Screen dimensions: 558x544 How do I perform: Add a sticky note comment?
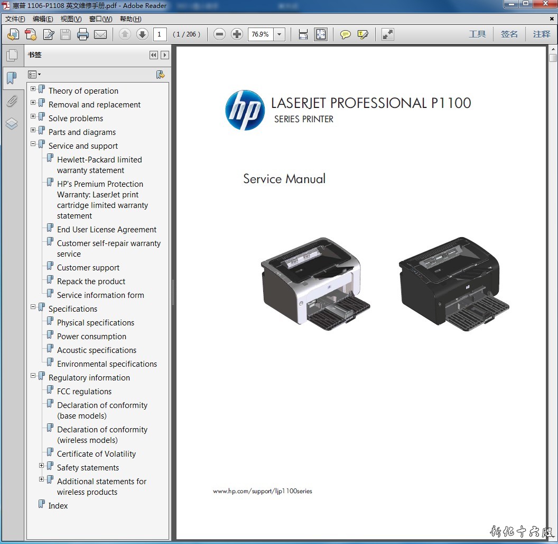click(x=345, y=35)
